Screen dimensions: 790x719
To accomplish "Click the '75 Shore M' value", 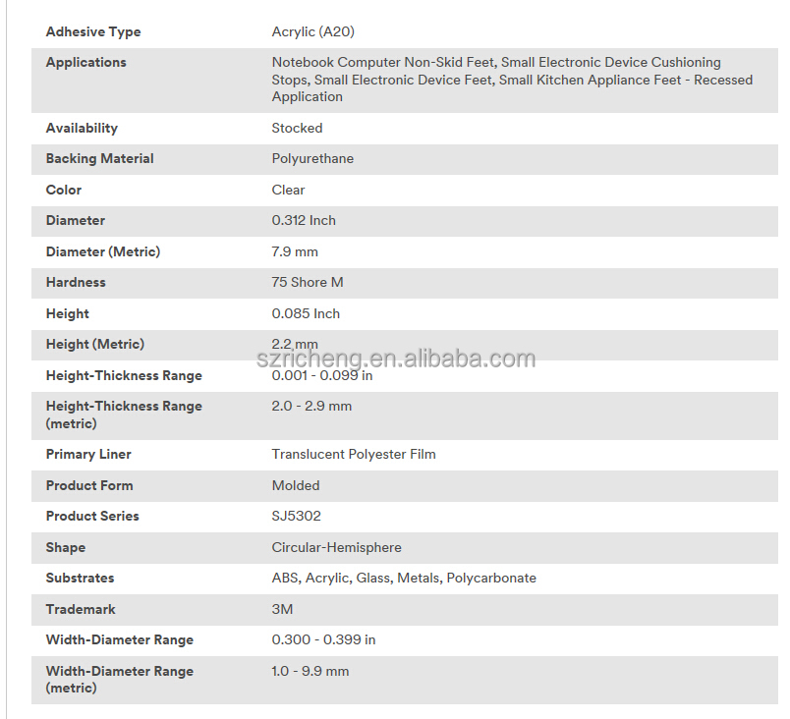I will tap(308, 283).
